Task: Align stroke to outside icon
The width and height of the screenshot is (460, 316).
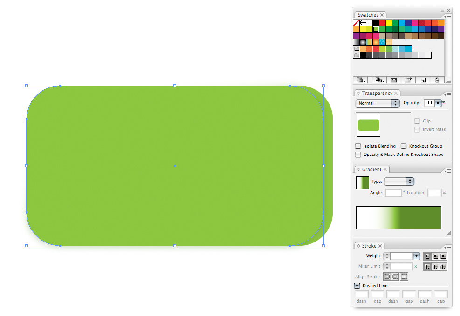Action: 404,276
